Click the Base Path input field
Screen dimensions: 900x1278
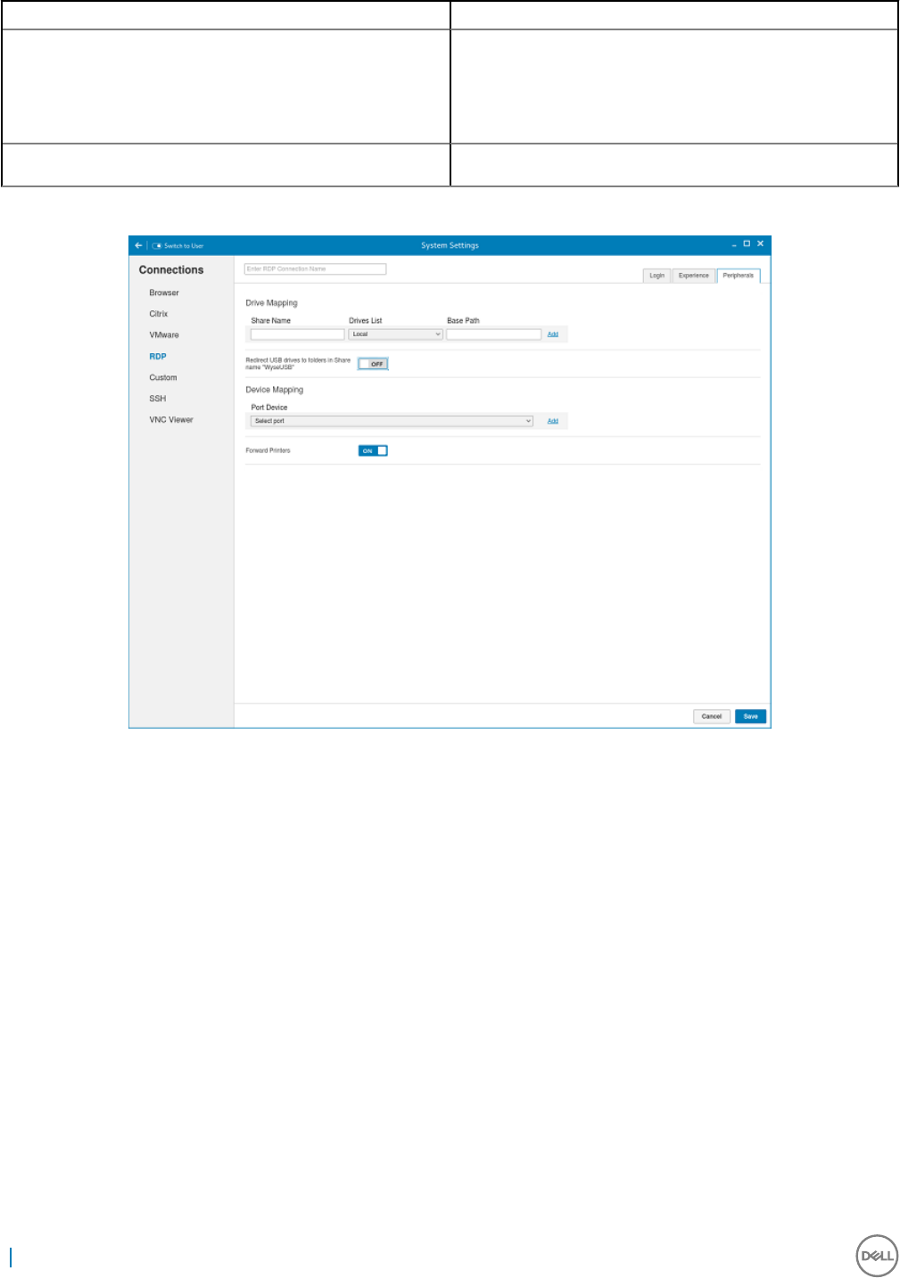[494, 334]
